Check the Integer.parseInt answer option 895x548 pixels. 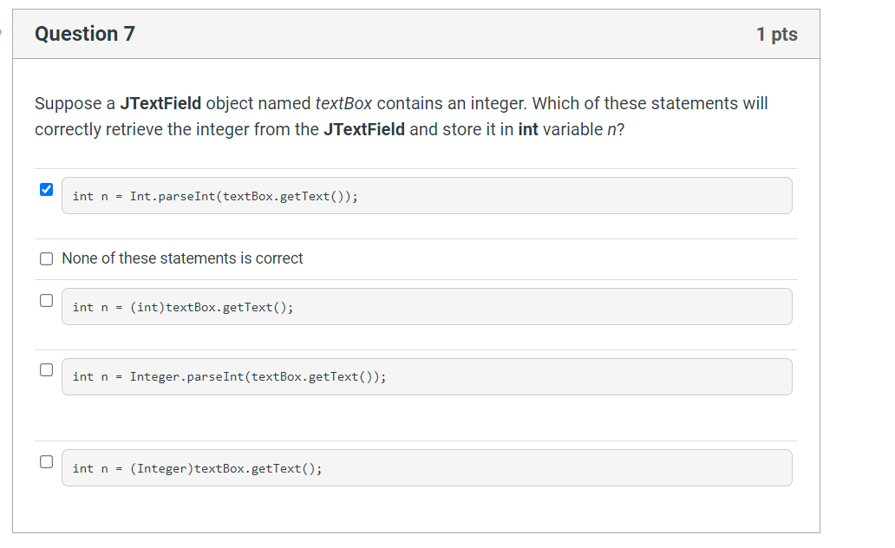[46, 369]
